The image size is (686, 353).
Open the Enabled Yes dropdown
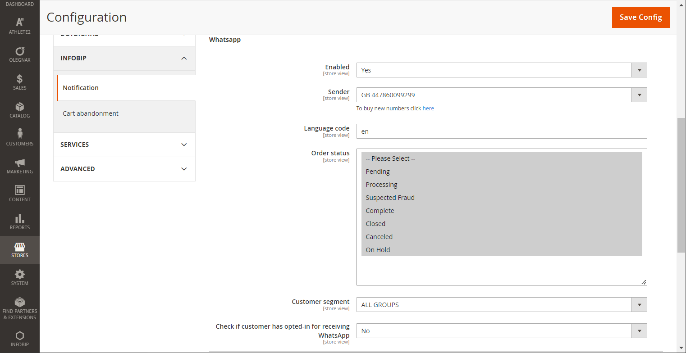(x=501, y=70)
